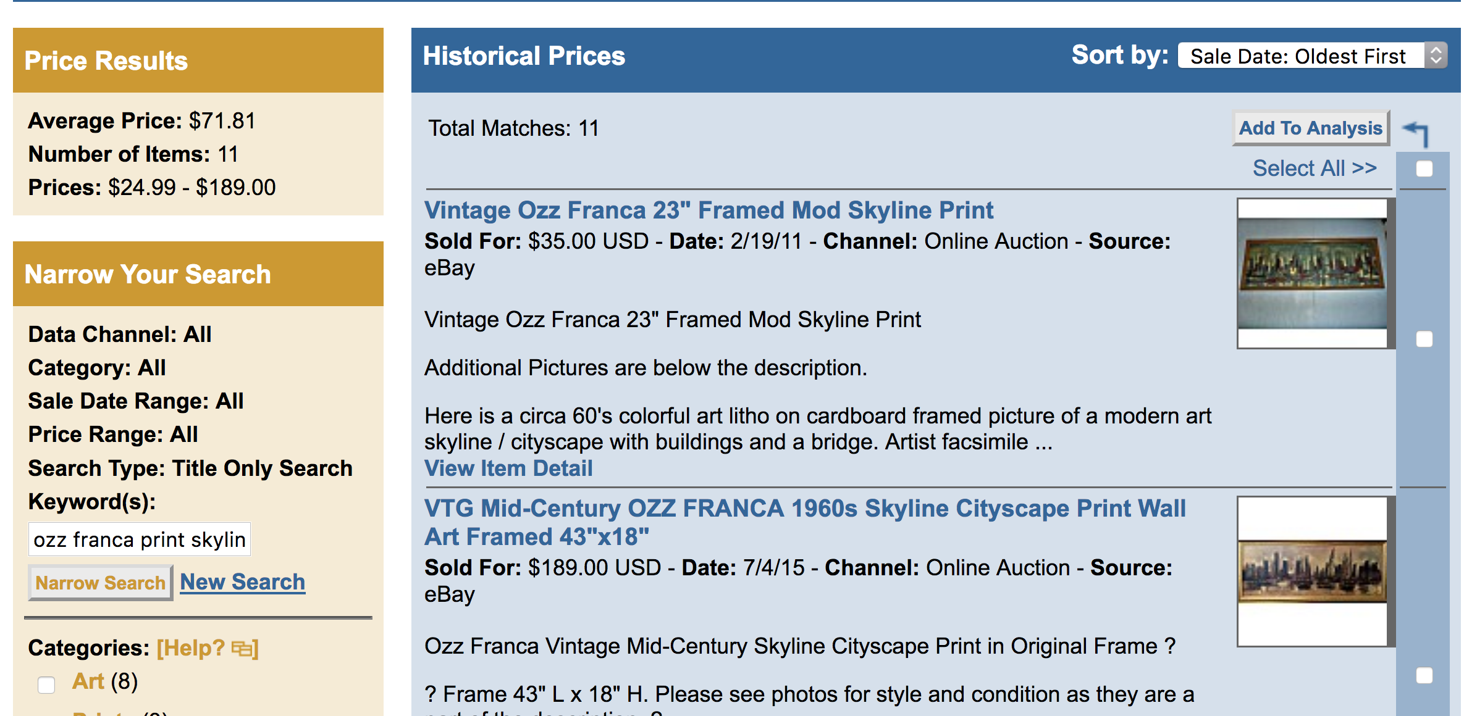Click View Item Detail for first listing
The width and height of the screenshot is (1464, 716).
[x=508, y=468]
